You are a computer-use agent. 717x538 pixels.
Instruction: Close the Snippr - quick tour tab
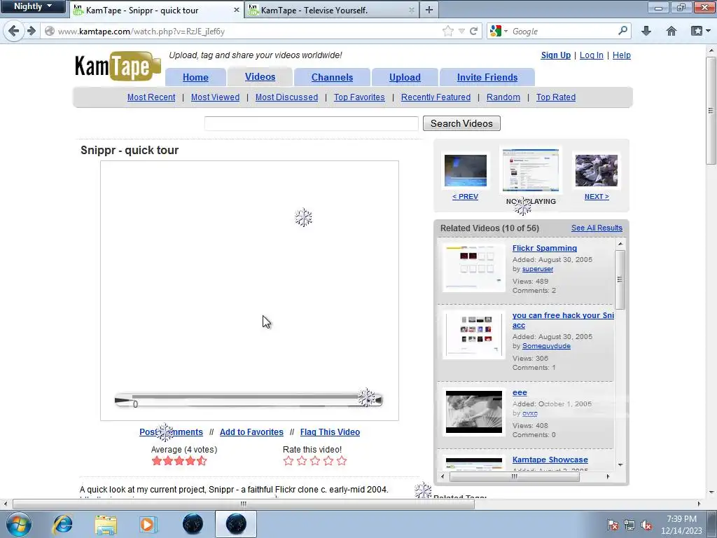click(x=237, y=10)
